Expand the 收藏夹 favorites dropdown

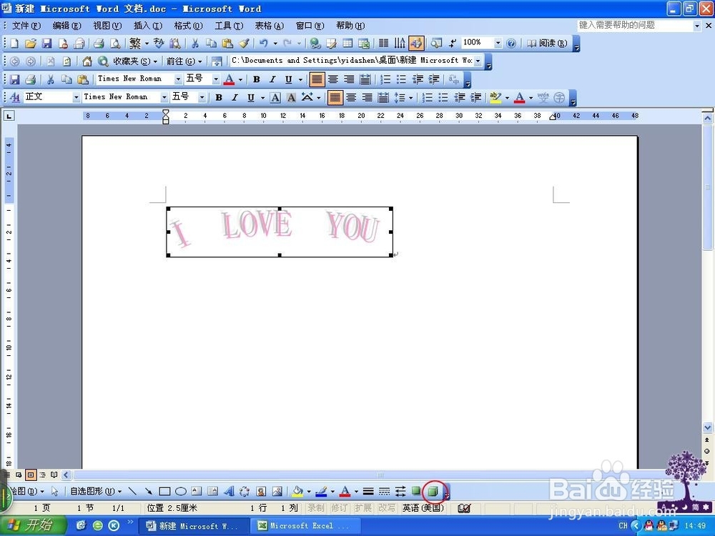pos(155,61)
